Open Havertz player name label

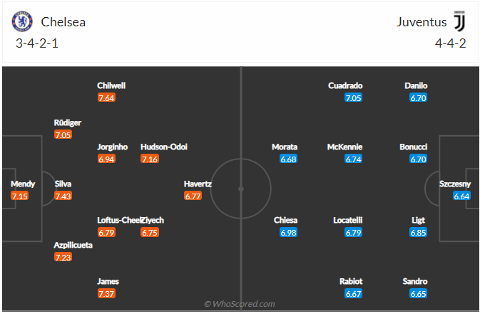pyautogui.click(x=198, y=184)
